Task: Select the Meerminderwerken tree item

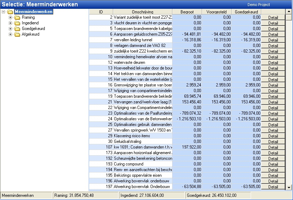Action: pyautogui.click(x=33, y=12)
